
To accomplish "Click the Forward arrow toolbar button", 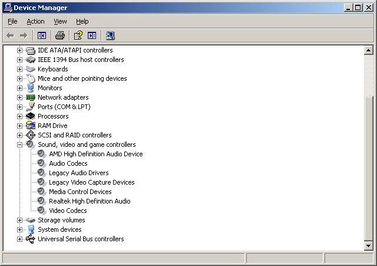I will (24, 35).
